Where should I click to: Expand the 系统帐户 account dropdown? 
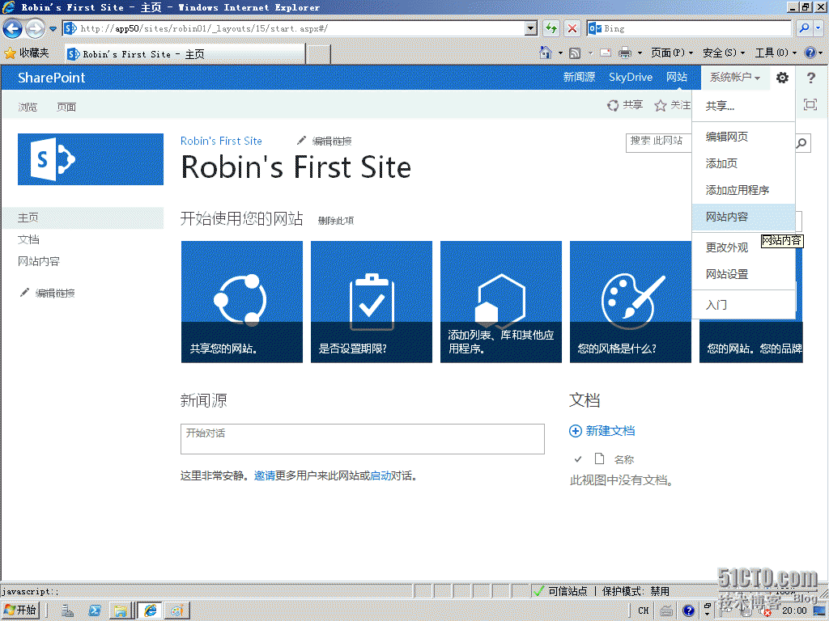click(735, 78)
